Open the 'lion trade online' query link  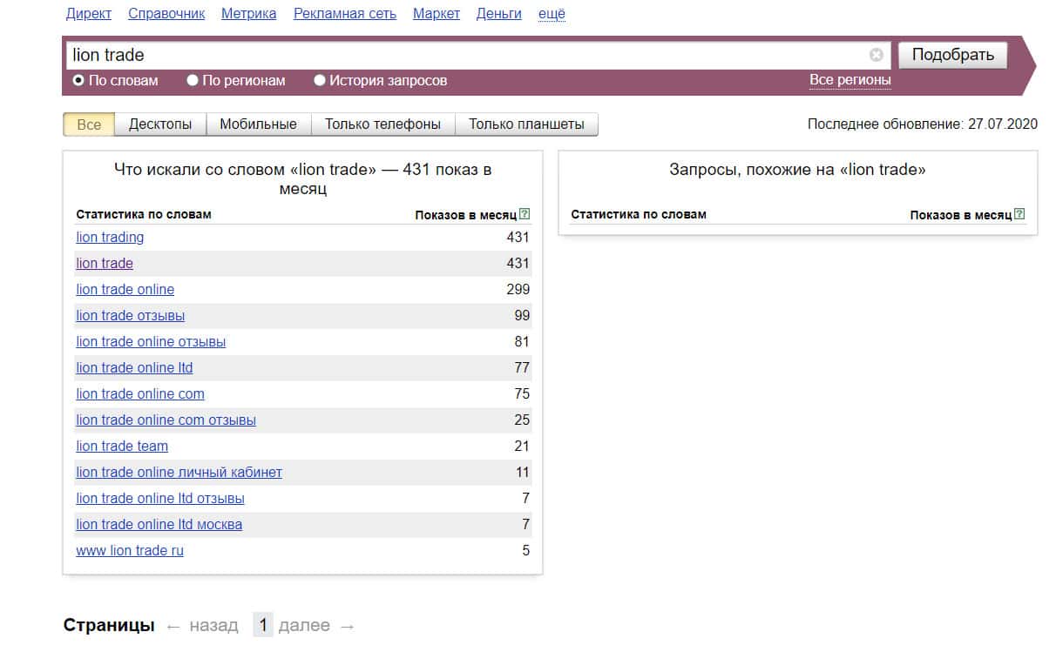125,289
